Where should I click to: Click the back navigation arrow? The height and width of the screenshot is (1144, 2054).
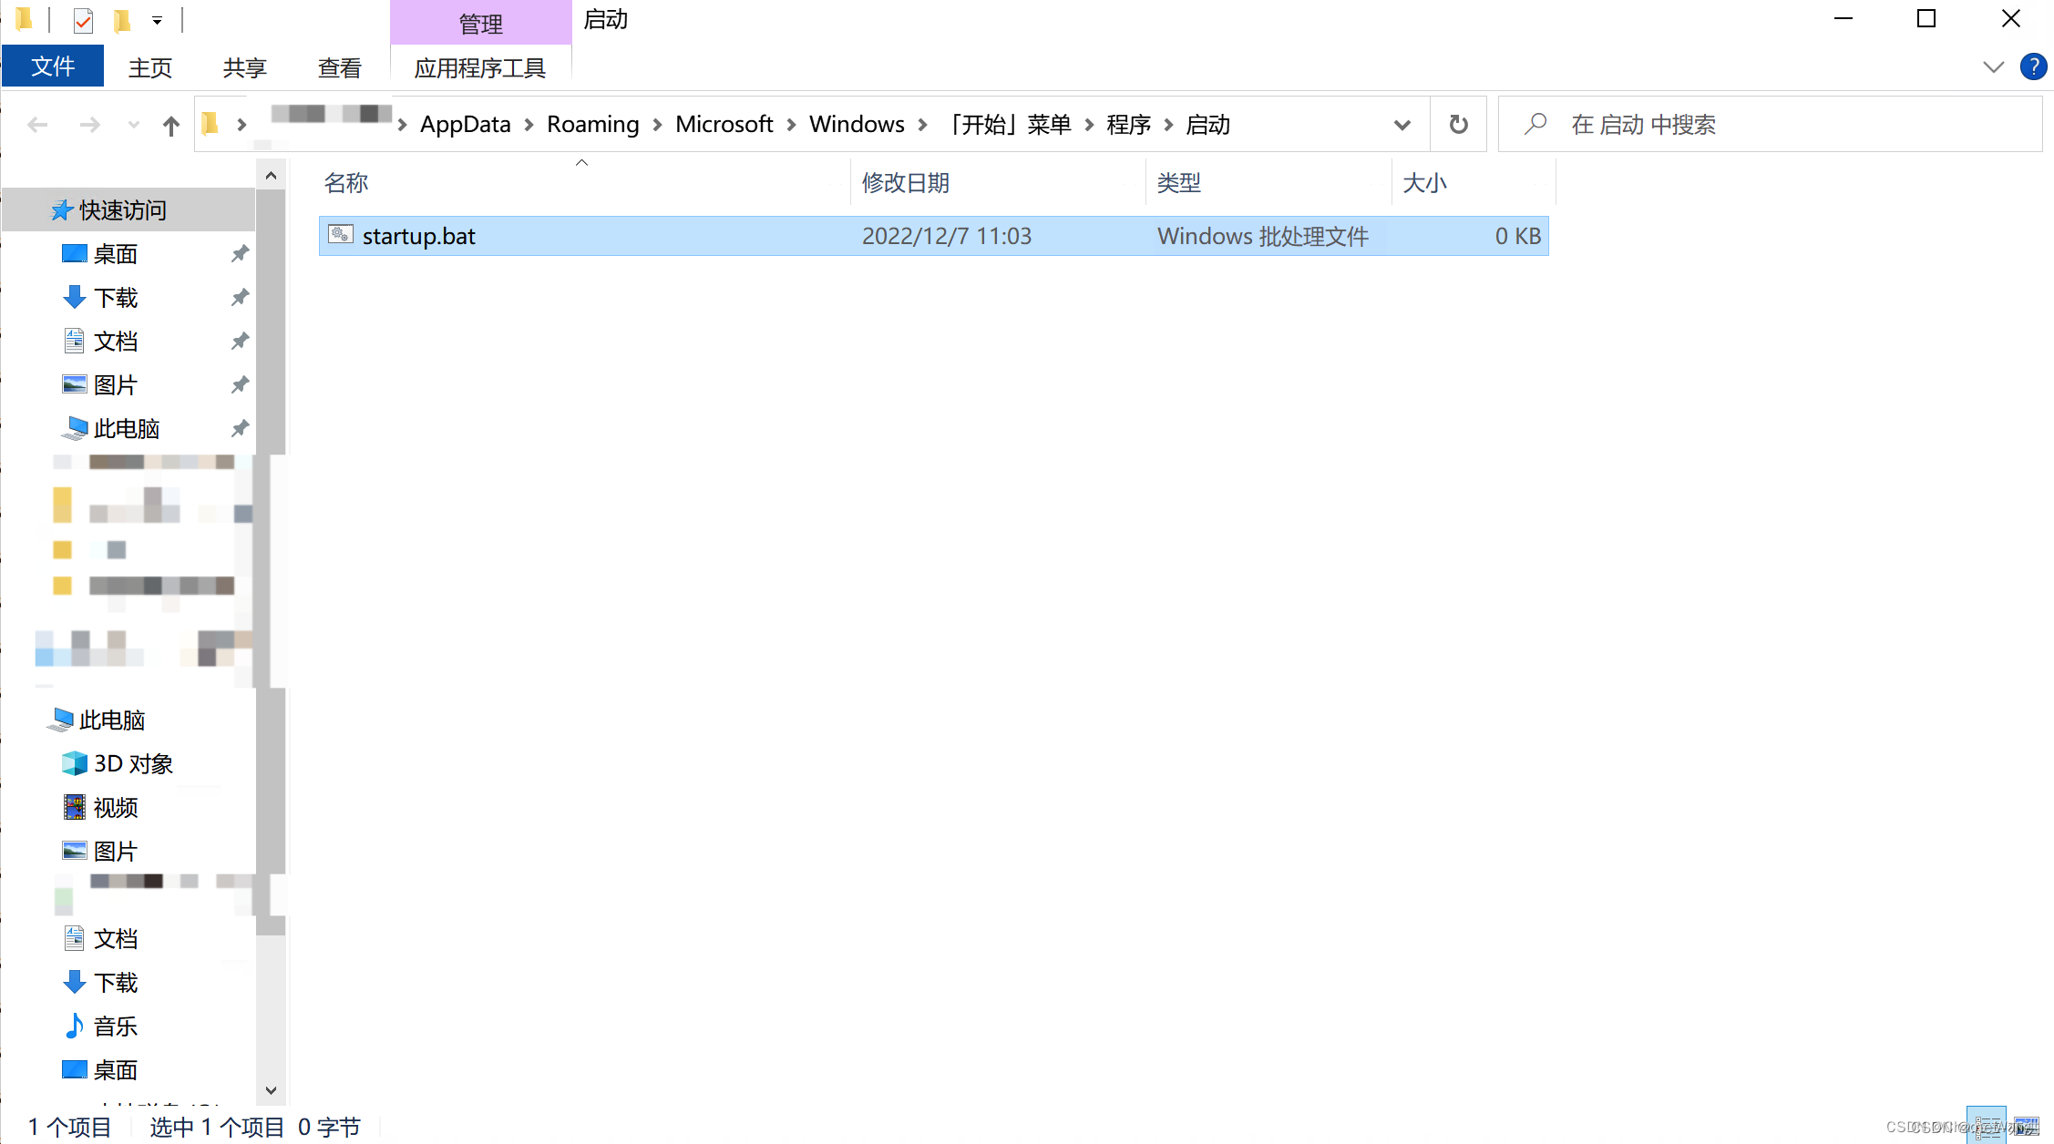point(37,125)
